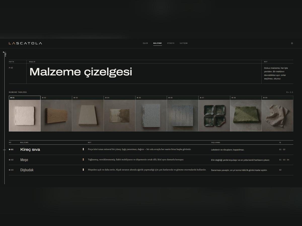Click the Malzeme çizelgesi heading
The image size is (302, 226).
pos(81,72)
